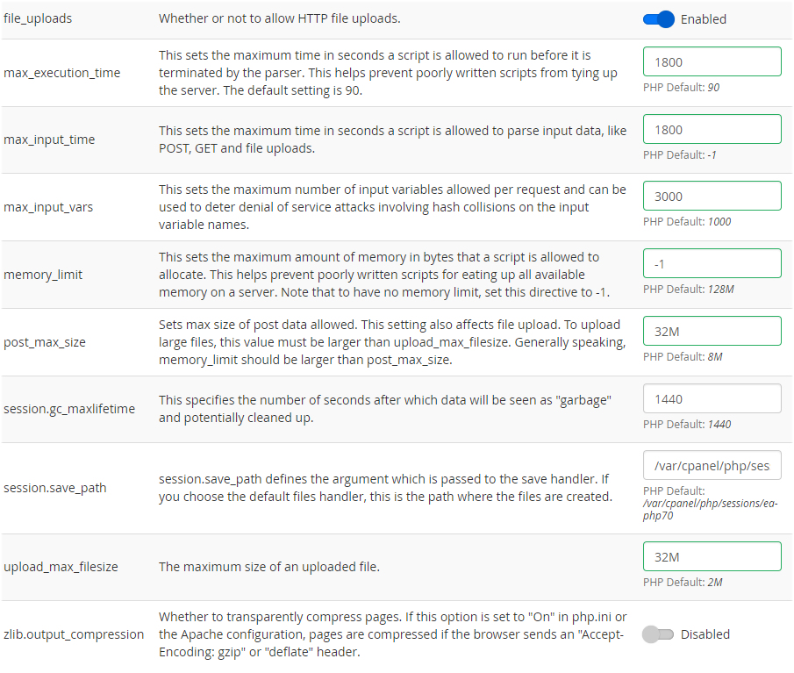This screenshot has width=794, height=673.
Task: Focus the max_input_vars input box
Action: (x=712, y=196)
